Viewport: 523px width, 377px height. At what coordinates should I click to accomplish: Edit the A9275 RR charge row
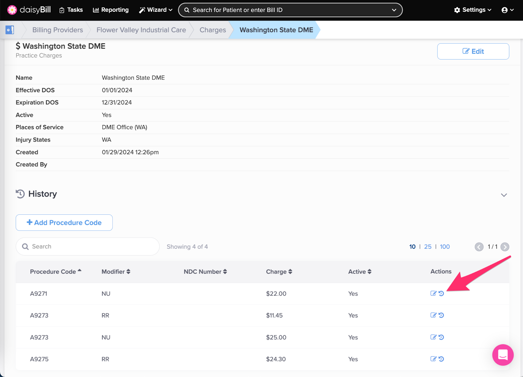point(433,359)
